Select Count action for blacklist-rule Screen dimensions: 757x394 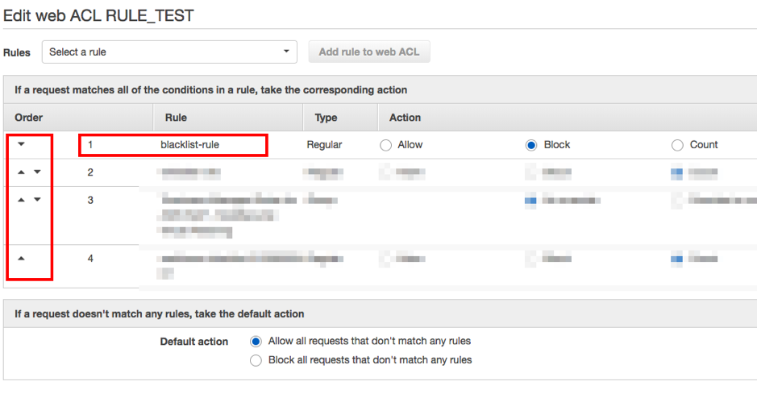pyautogui.click(x=677, y=145)
